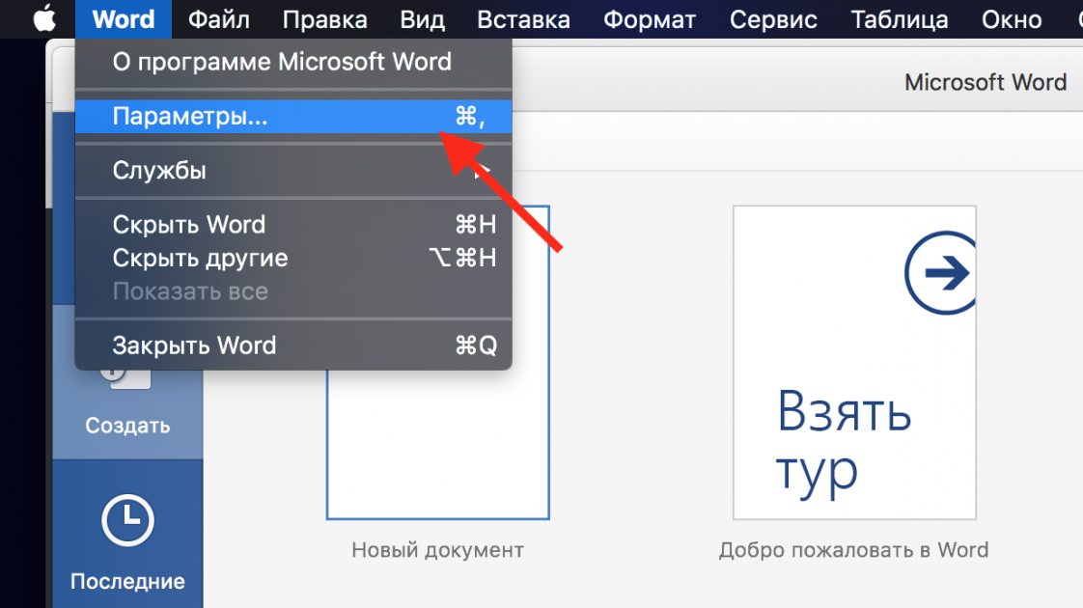1083x608 pixels.
Task: Open the Окно menu
Action: [x=1012, y=19]
